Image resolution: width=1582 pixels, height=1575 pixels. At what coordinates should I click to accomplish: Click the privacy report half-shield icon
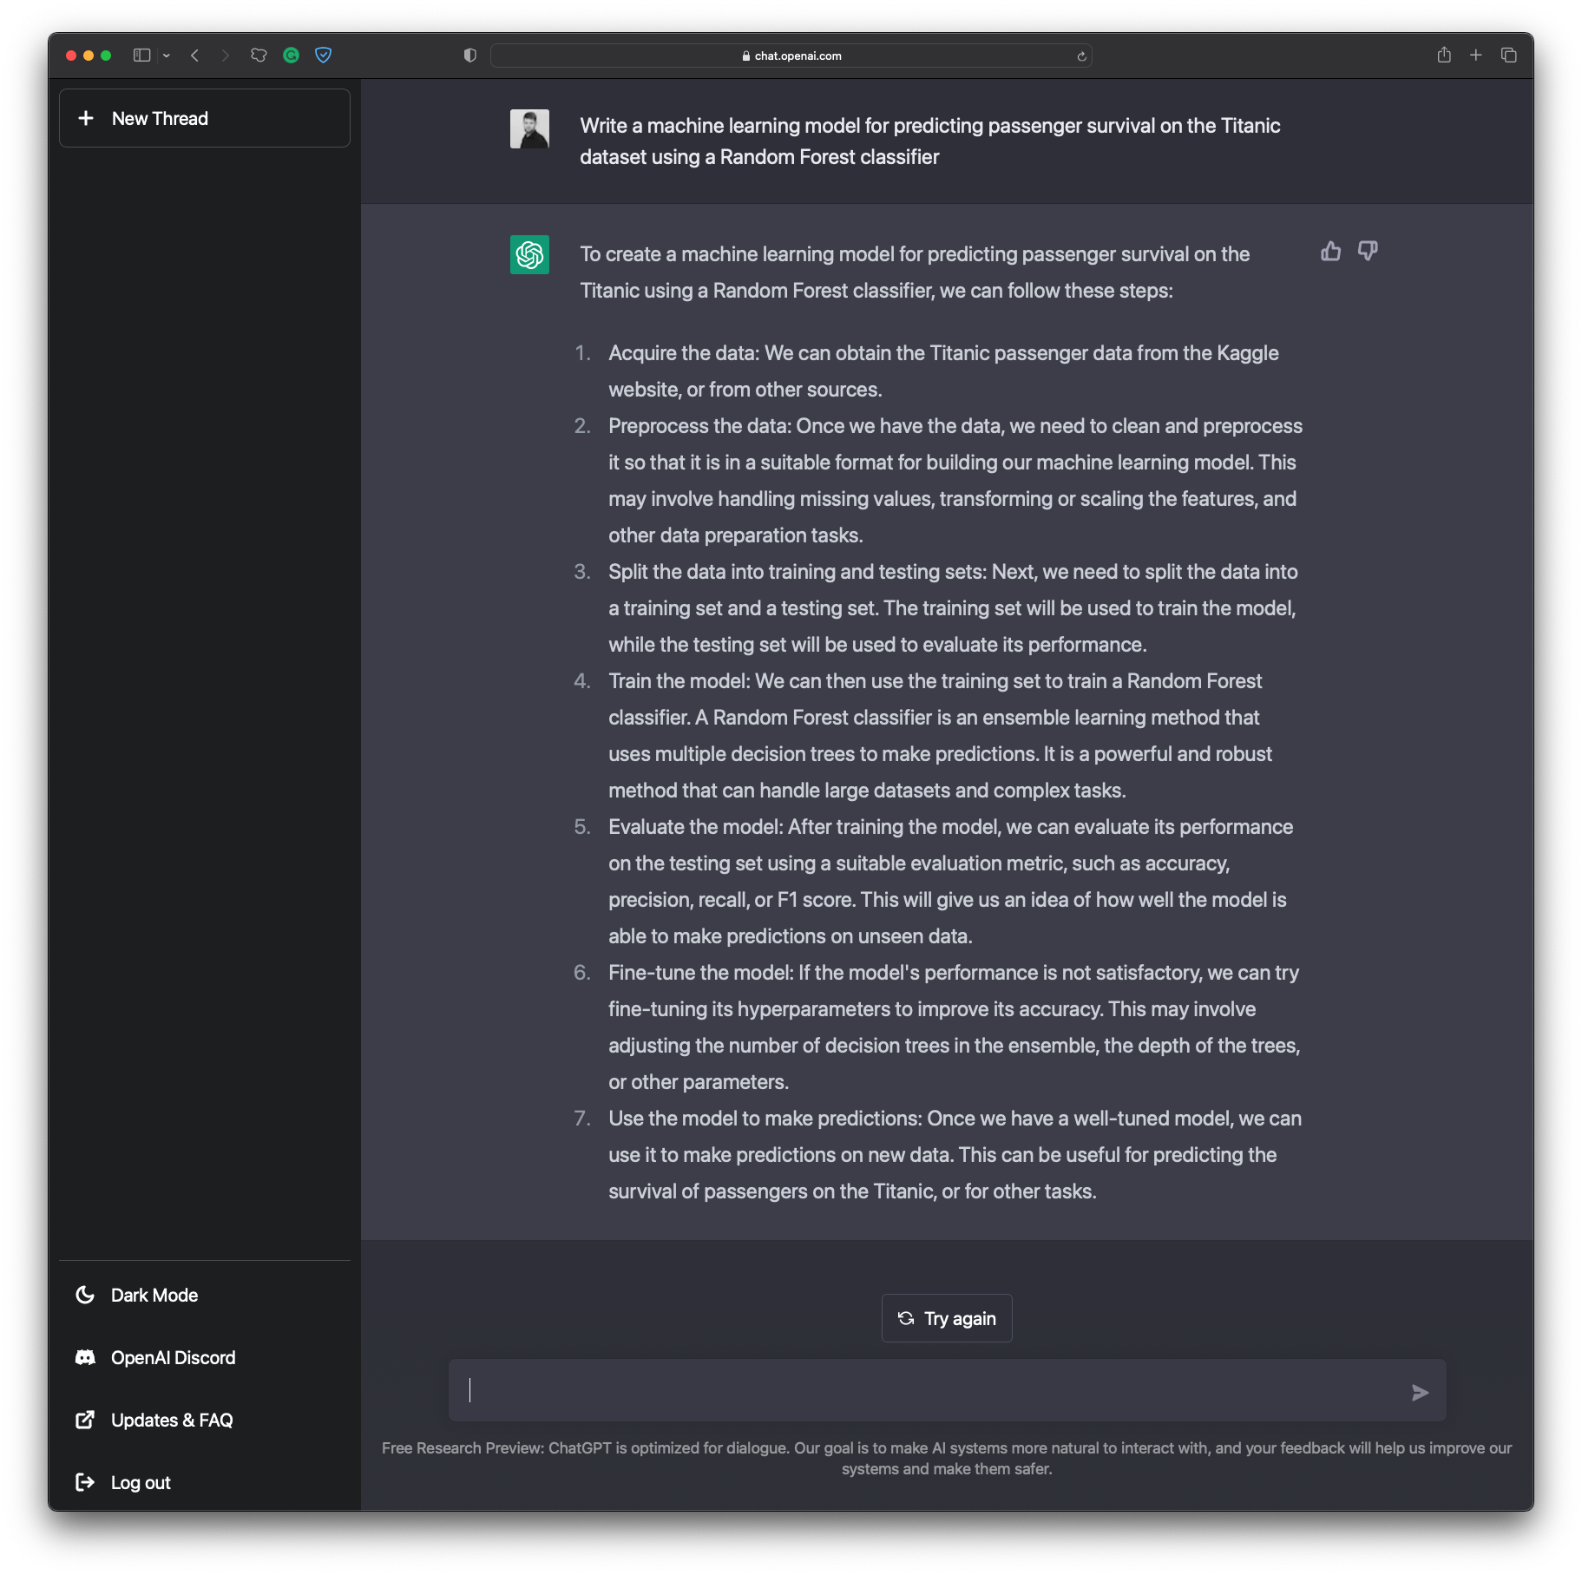470,56
